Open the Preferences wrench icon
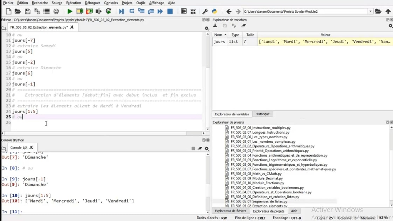Image resolution: width=393 pixels, height=221 pixels. (x=205, y=12)
